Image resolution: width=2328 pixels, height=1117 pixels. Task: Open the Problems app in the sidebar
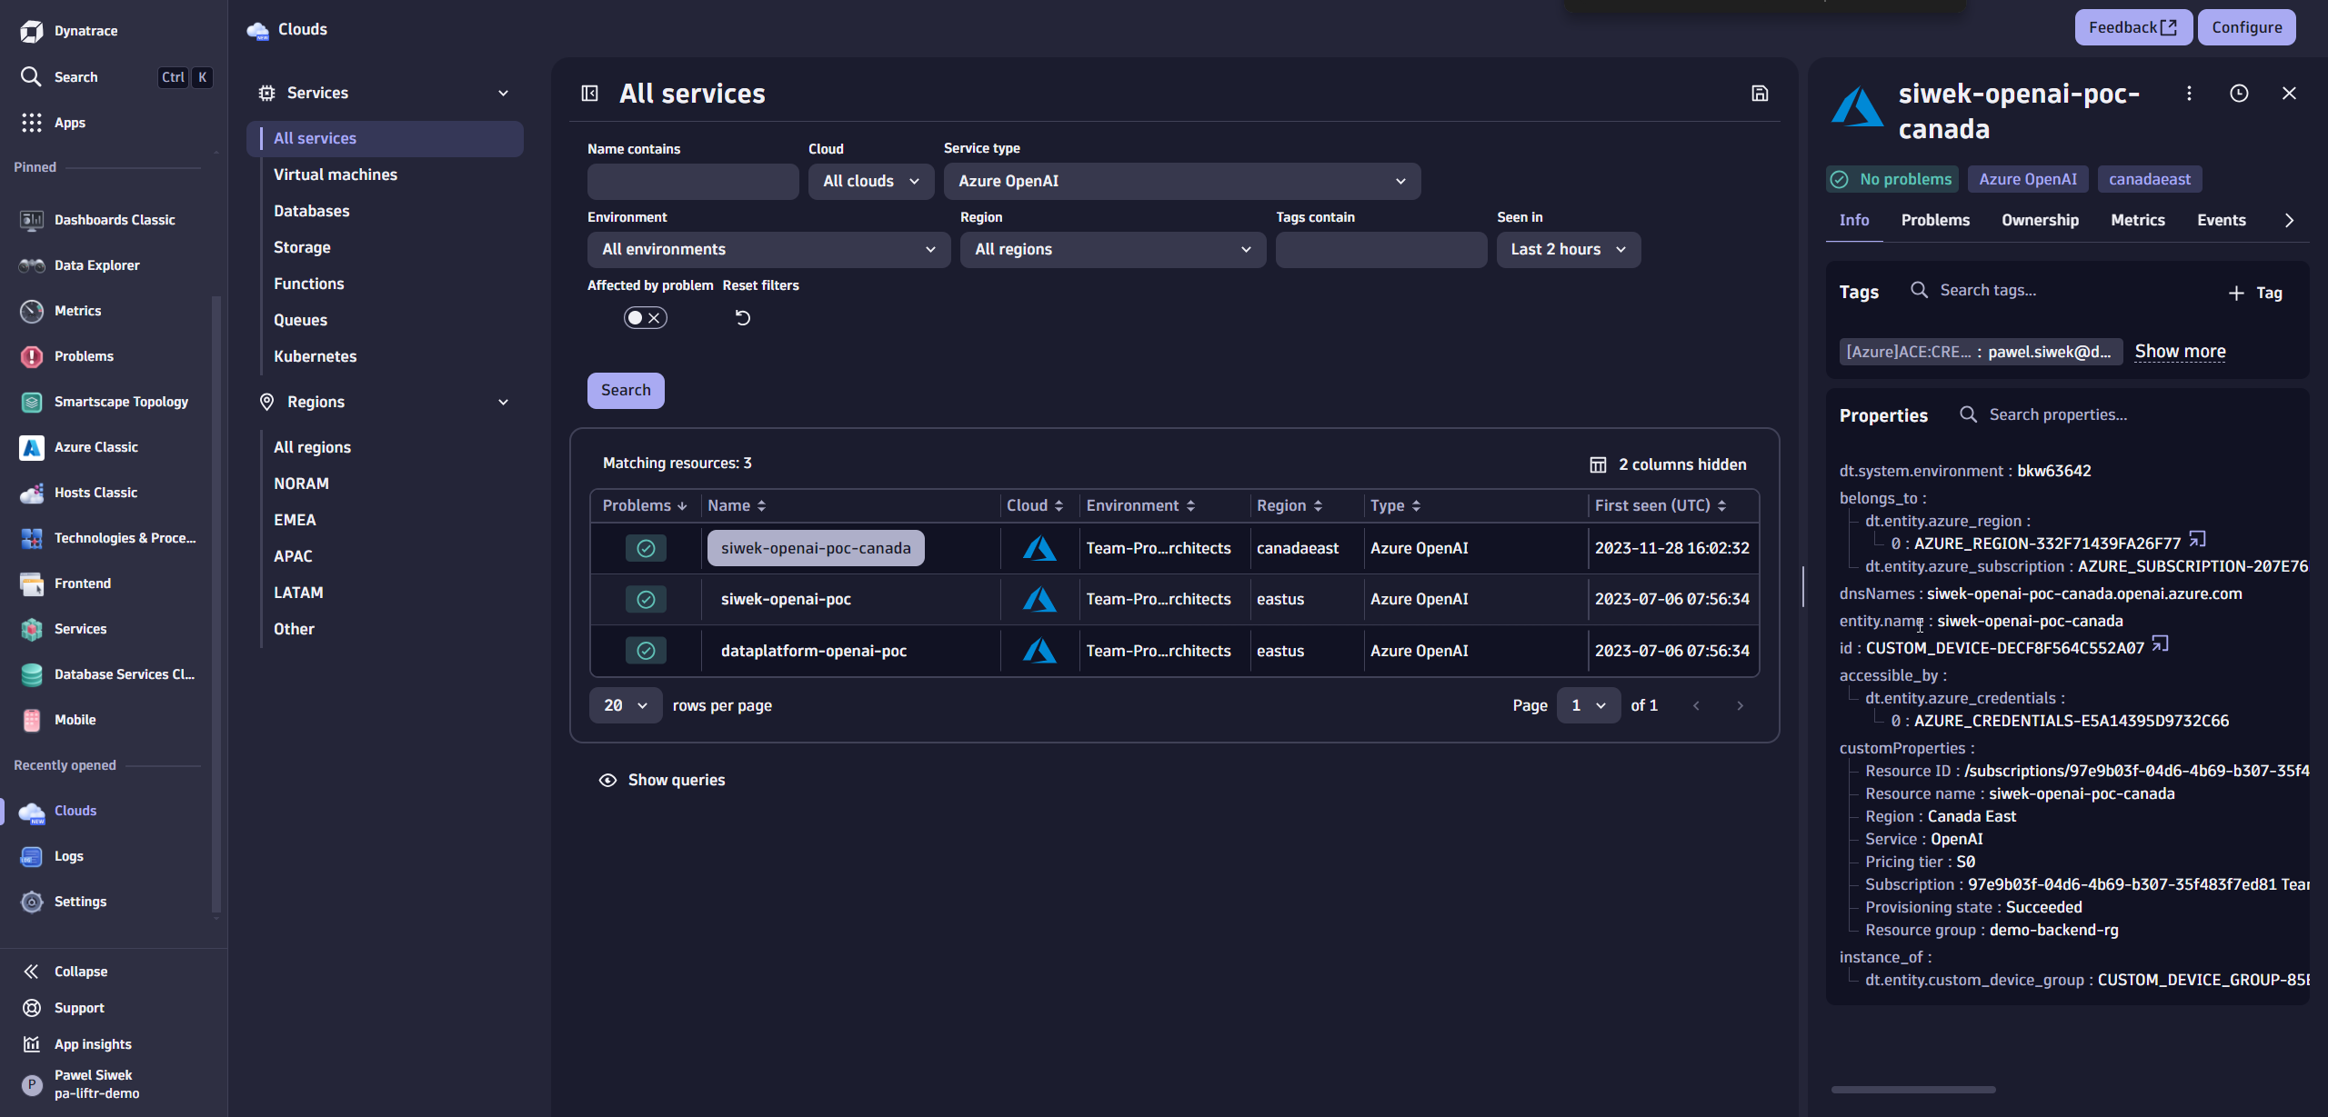point(84,355)
